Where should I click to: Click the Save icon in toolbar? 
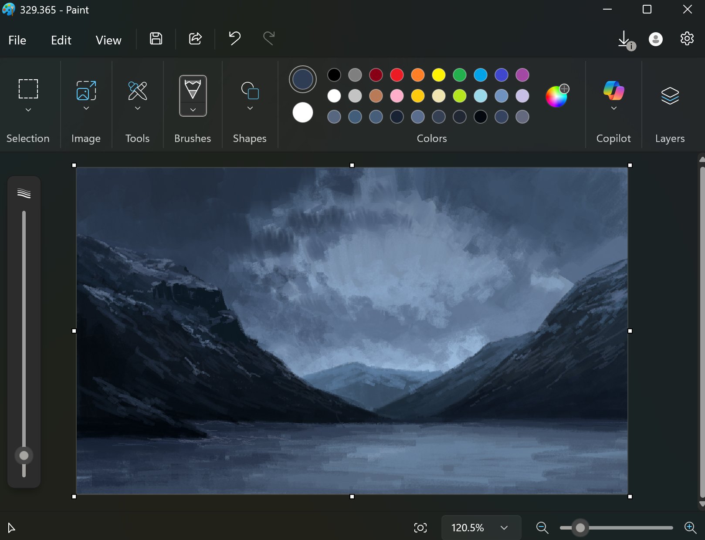(x=156, y=39)
